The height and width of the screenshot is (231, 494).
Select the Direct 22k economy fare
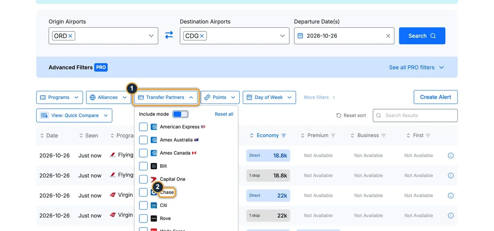pyautogui.click(x=268, y=195)
